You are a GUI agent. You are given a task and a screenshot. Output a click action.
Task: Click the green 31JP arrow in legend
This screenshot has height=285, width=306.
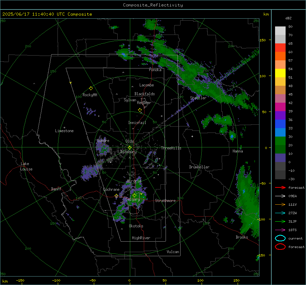(280, 221)
